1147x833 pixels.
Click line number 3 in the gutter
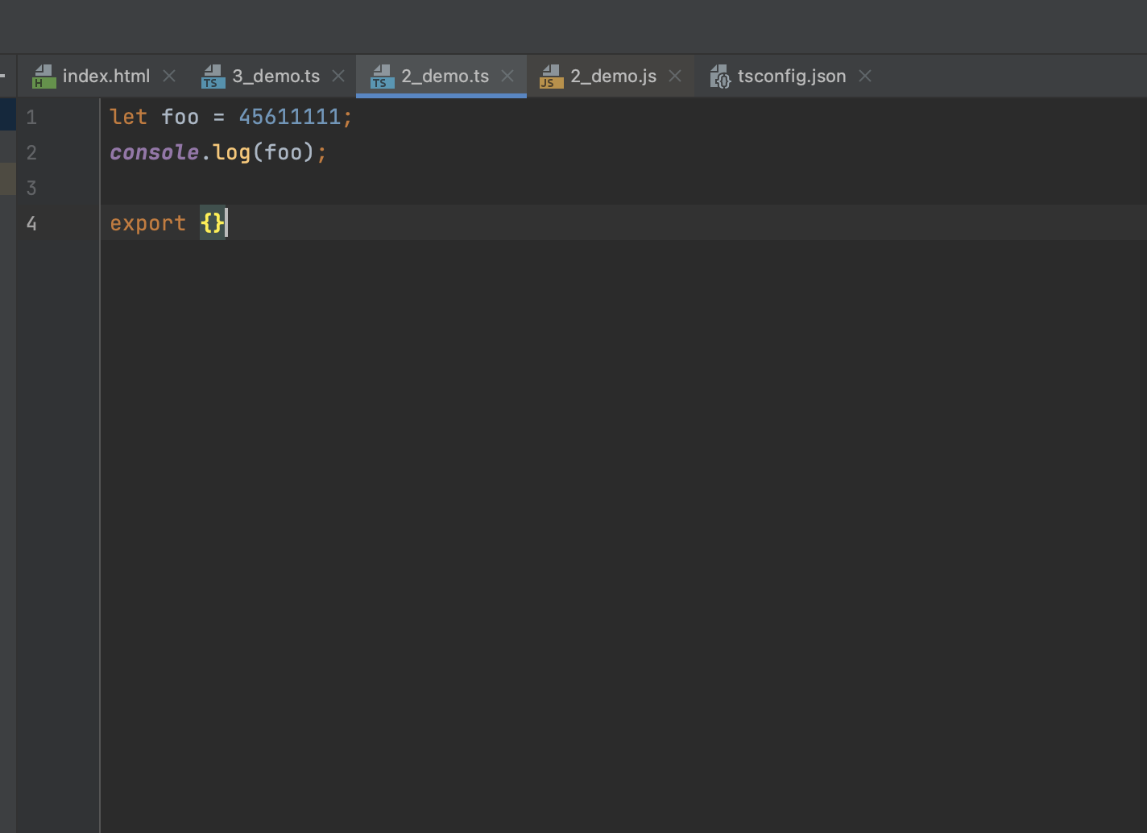tap(31, 189)
